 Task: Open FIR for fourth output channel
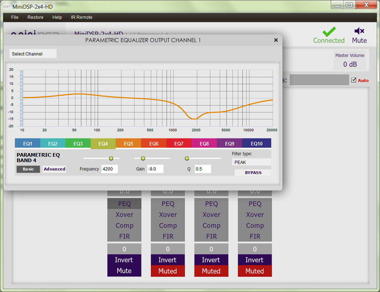[255, 236]
